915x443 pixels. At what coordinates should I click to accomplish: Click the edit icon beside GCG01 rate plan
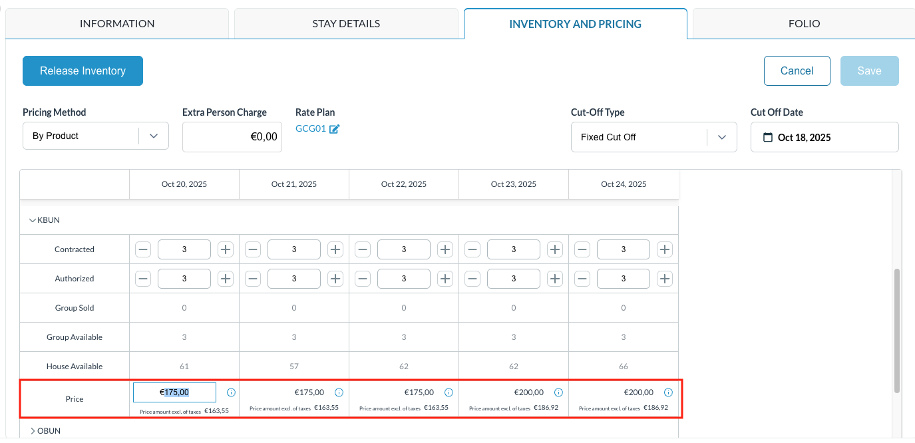(334, 129)
